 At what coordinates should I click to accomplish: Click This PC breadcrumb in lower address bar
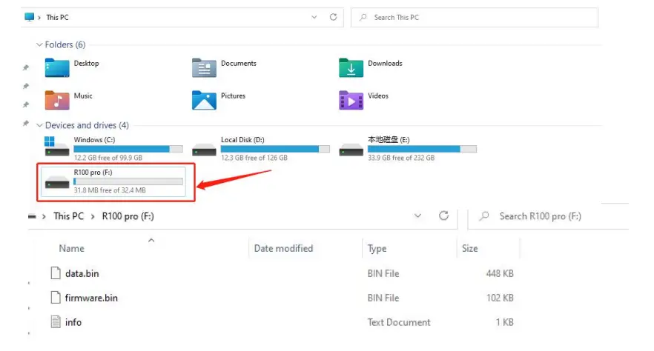pyautogui.click(x=68, y=216)
